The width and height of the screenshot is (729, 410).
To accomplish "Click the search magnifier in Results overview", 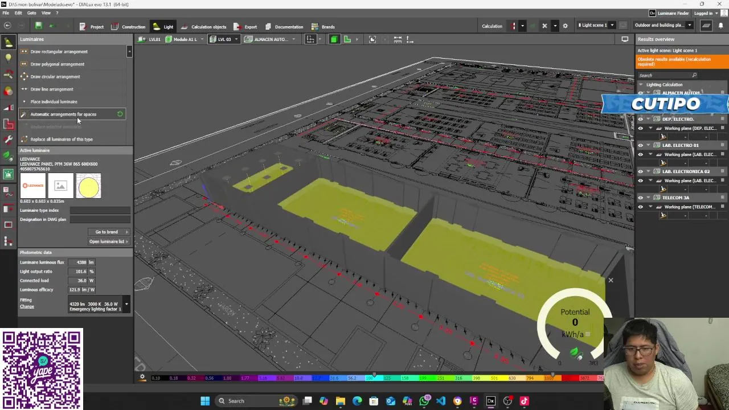I will pyautogui.click(x=694, y=75).
